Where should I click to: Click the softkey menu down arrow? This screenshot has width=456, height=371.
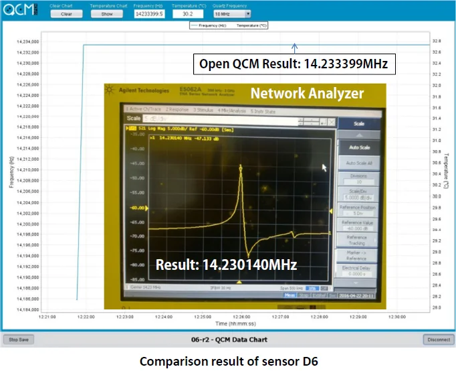point(356,283)
